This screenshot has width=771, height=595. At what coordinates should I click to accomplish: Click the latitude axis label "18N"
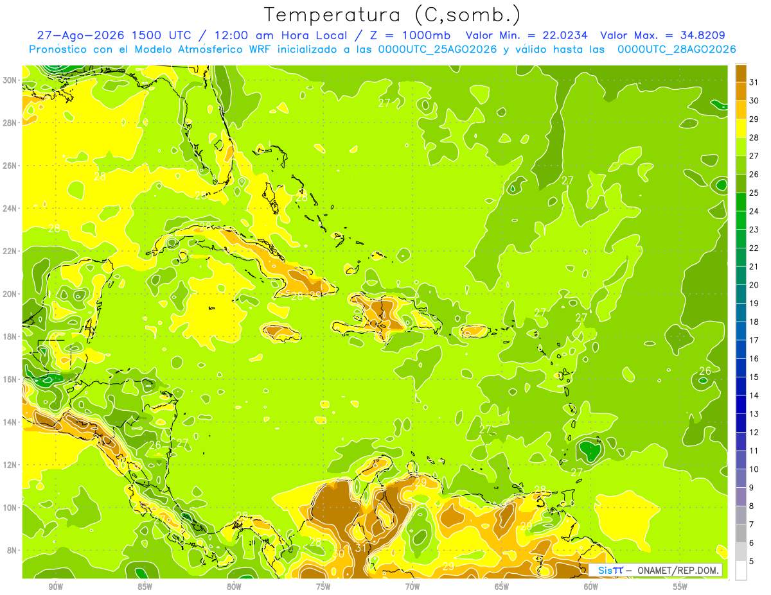click(11, 336)
